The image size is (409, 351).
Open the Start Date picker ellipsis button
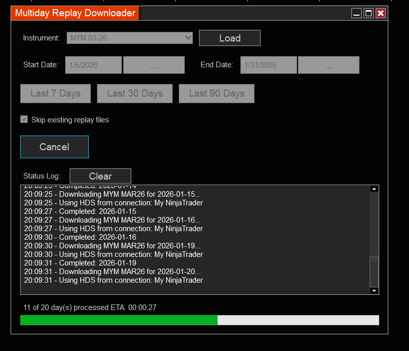pos(154,65)
